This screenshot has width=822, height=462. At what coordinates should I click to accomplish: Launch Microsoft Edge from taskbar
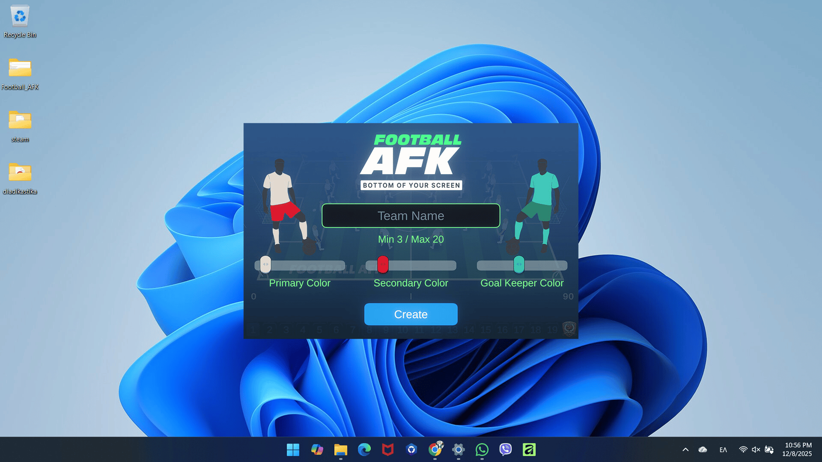click(364, 450)
